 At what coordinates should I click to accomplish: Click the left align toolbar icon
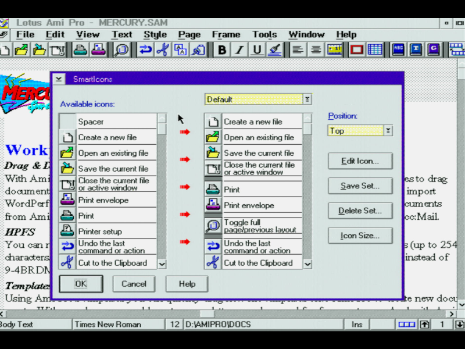tap(298, 50)
